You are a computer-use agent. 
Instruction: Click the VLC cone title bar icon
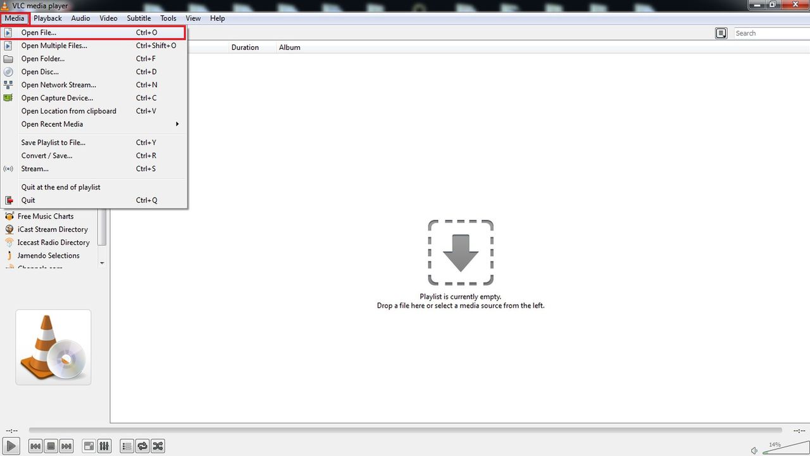point(6,6)
